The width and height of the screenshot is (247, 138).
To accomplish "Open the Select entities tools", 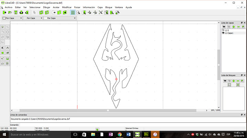I will click(x=8, y=64).
